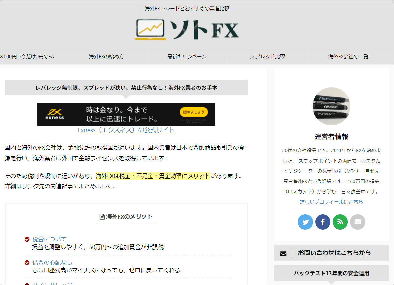The image size is (394, 285).
Task: Open 海外FXの始め方 menu item
Action: click(x=106, y=57)
